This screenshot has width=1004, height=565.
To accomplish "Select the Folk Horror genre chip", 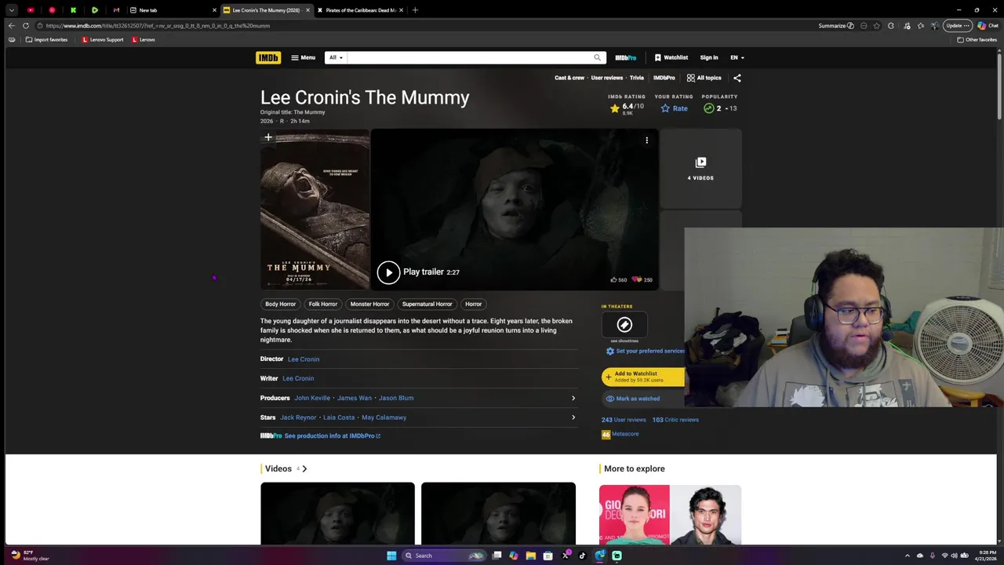I will tap(323, 304).
